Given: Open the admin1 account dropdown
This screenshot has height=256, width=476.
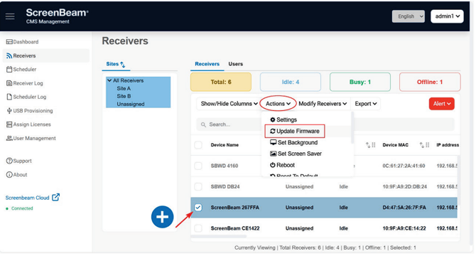Looking at the screenshot, I should pyautogui.click(x=447, y=16).
